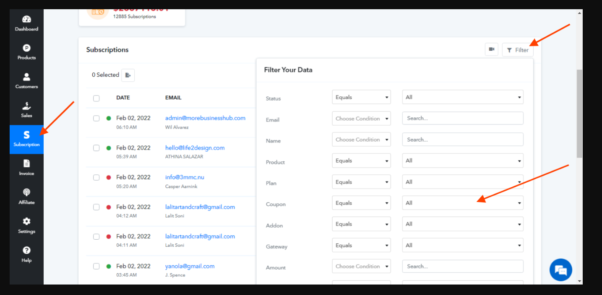
Task: Open the Dashboard sidebar item
Action: click(26, 24)
